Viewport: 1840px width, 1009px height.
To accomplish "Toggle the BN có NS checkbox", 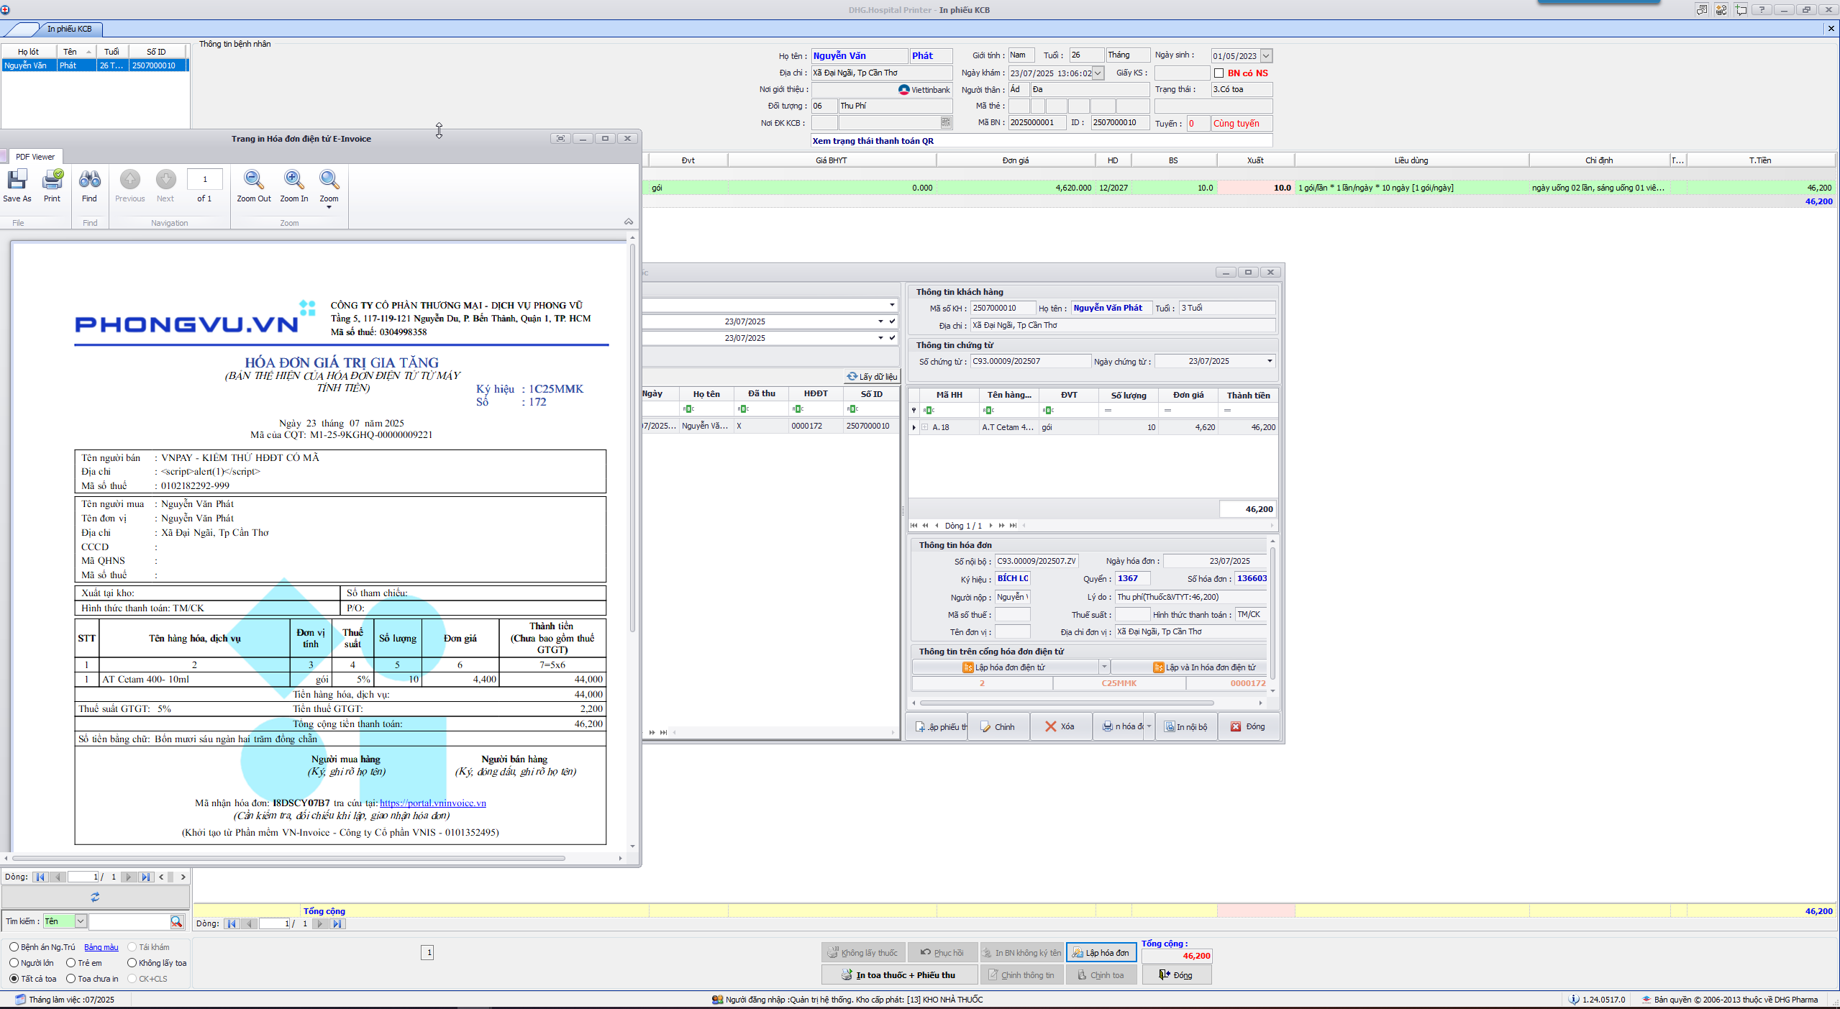I will [1219, 73].
